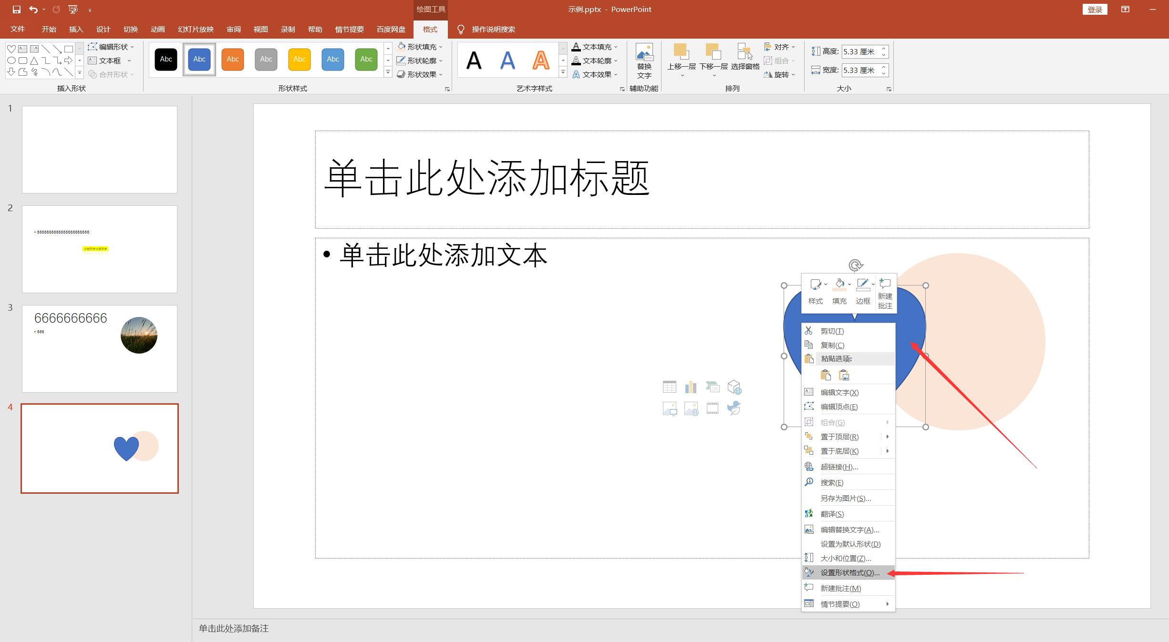Select slide 3 thumbnail with circular photo
Viewport: 1169px width, 642px height.
pos(100,349)
